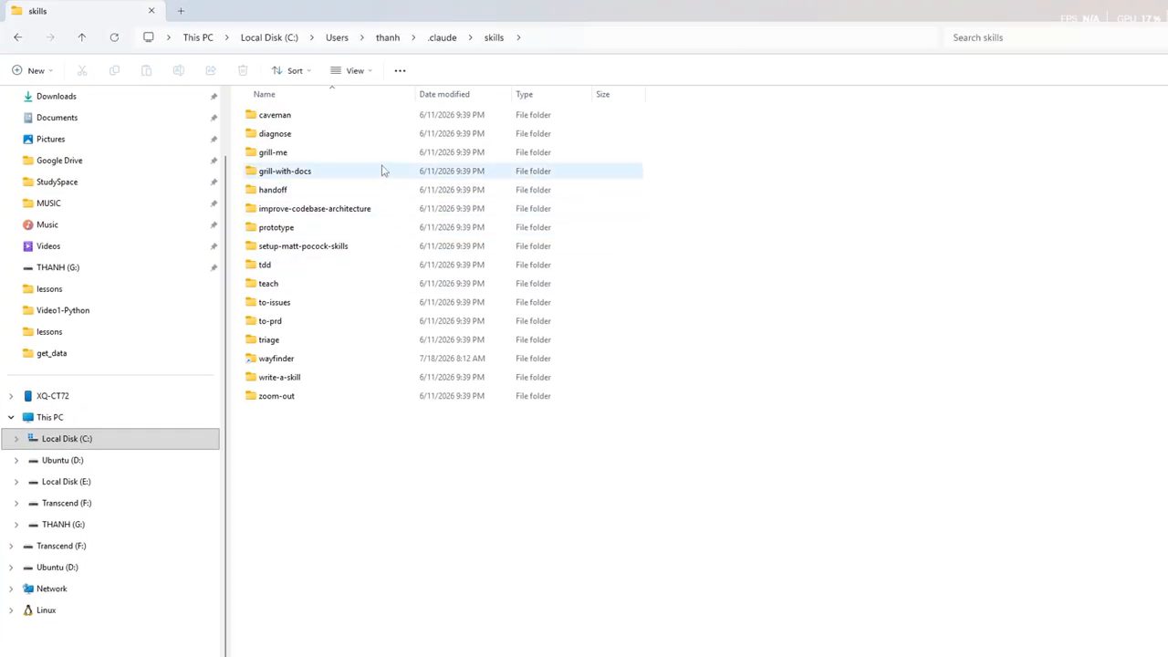Jump to Users in address bar

(x=337, y=37)
